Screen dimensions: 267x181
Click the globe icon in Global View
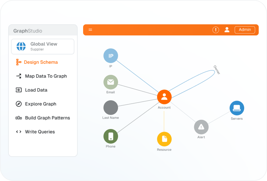21,46
